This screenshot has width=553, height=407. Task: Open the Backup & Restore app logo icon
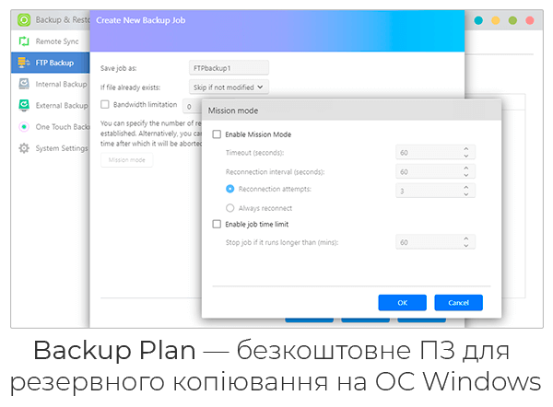pyautogui.click(x=24, y=20)
